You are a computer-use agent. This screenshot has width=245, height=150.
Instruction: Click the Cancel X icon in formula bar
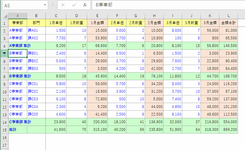(63, 5)
